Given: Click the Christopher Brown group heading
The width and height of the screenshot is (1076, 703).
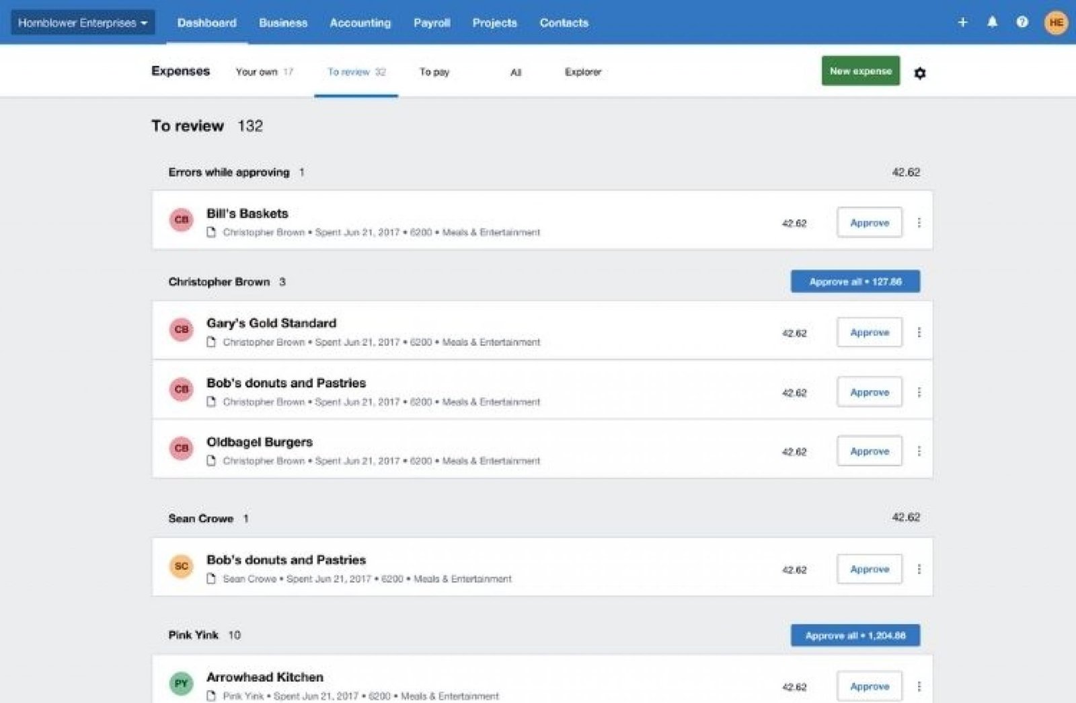Looking at the screenshot, I should 219,282.
